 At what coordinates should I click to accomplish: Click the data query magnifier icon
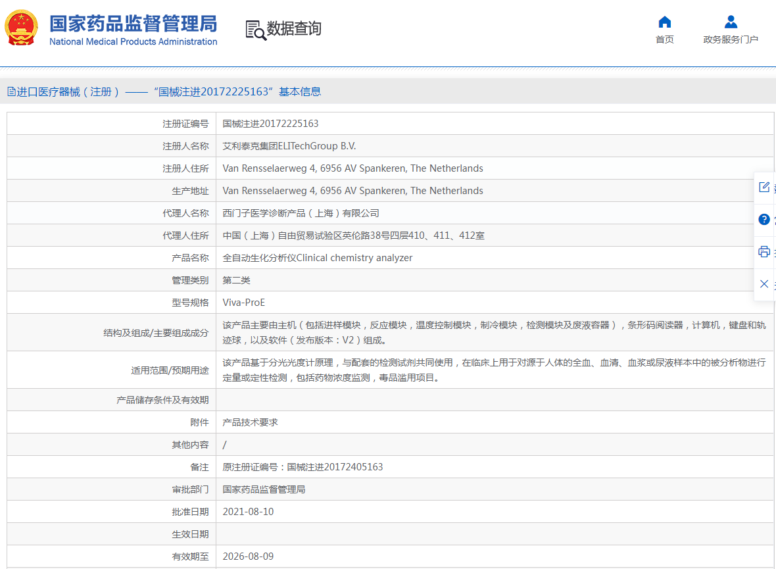[256, 30]
